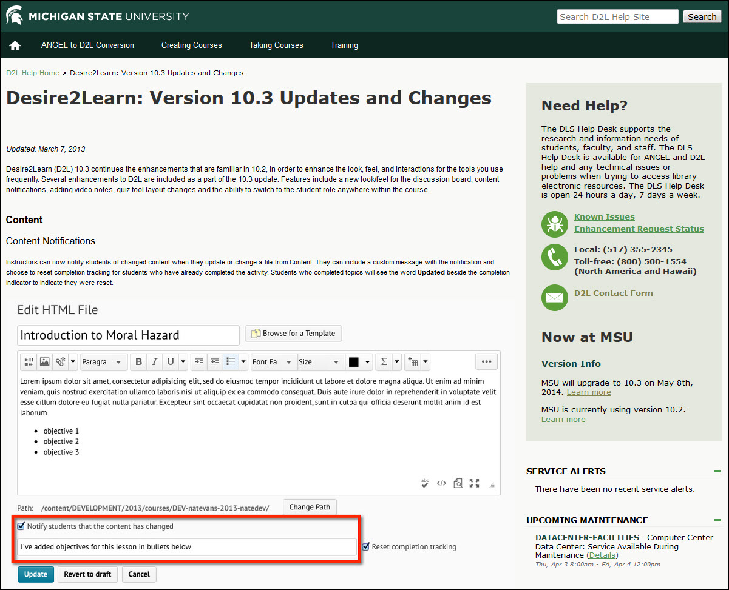Enable Notify students that the content has changed
Screen dimensions: 729x590
click(x=21, y=526)
